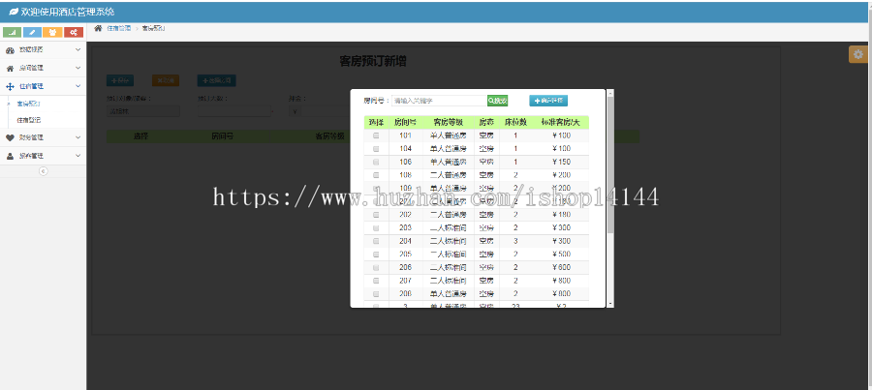This screenshot has height=390, width=872.
Task: Click room number 207 cell
Action: [x=405, y=281]
